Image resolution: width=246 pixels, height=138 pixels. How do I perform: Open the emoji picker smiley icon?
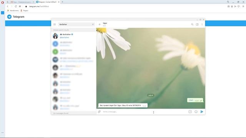click(x=196, y=112)
